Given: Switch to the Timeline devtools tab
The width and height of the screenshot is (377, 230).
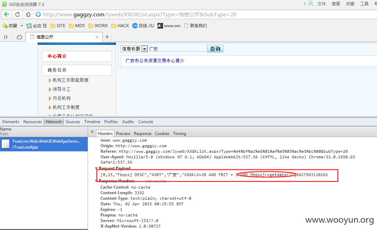Looking at the screenshot, I should (x=92, y=122).
